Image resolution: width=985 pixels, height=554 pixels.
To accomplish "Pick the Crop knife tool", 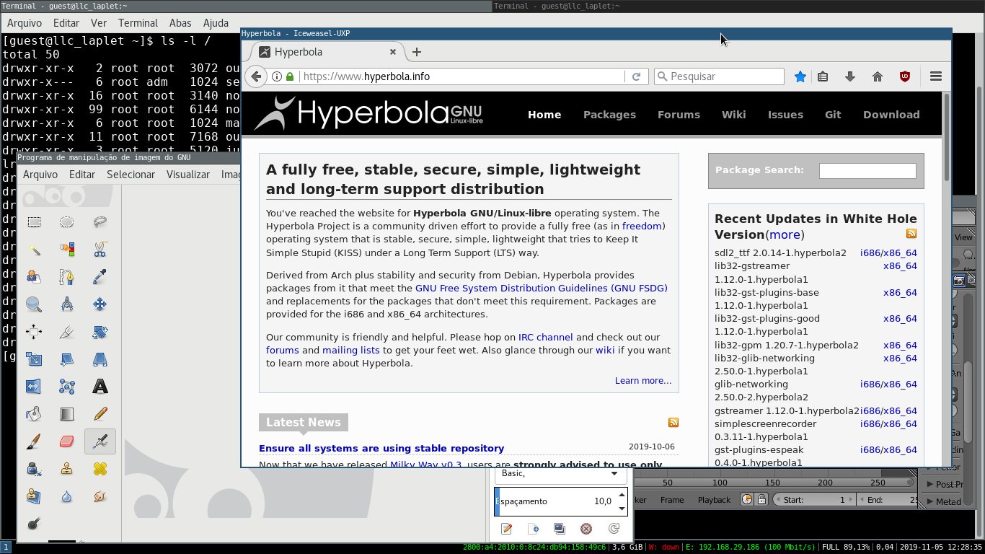I will coord(67,332).
